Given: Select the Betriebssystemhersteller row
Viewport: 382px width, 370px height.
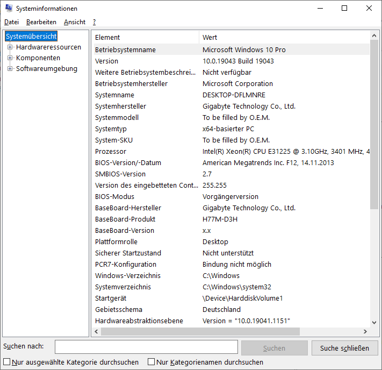Looking at the screenshot, I should tap(232, 84).
